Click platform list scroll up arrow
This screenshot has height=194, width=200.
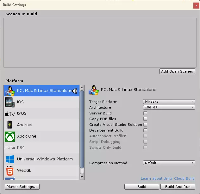tap(82, 87)
